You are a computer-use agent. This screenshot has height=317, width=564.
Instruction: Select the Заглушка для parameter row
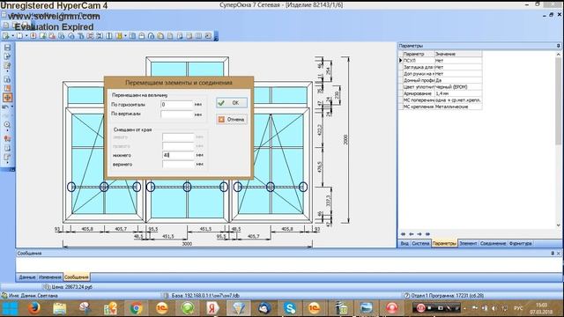pos(441,67)
